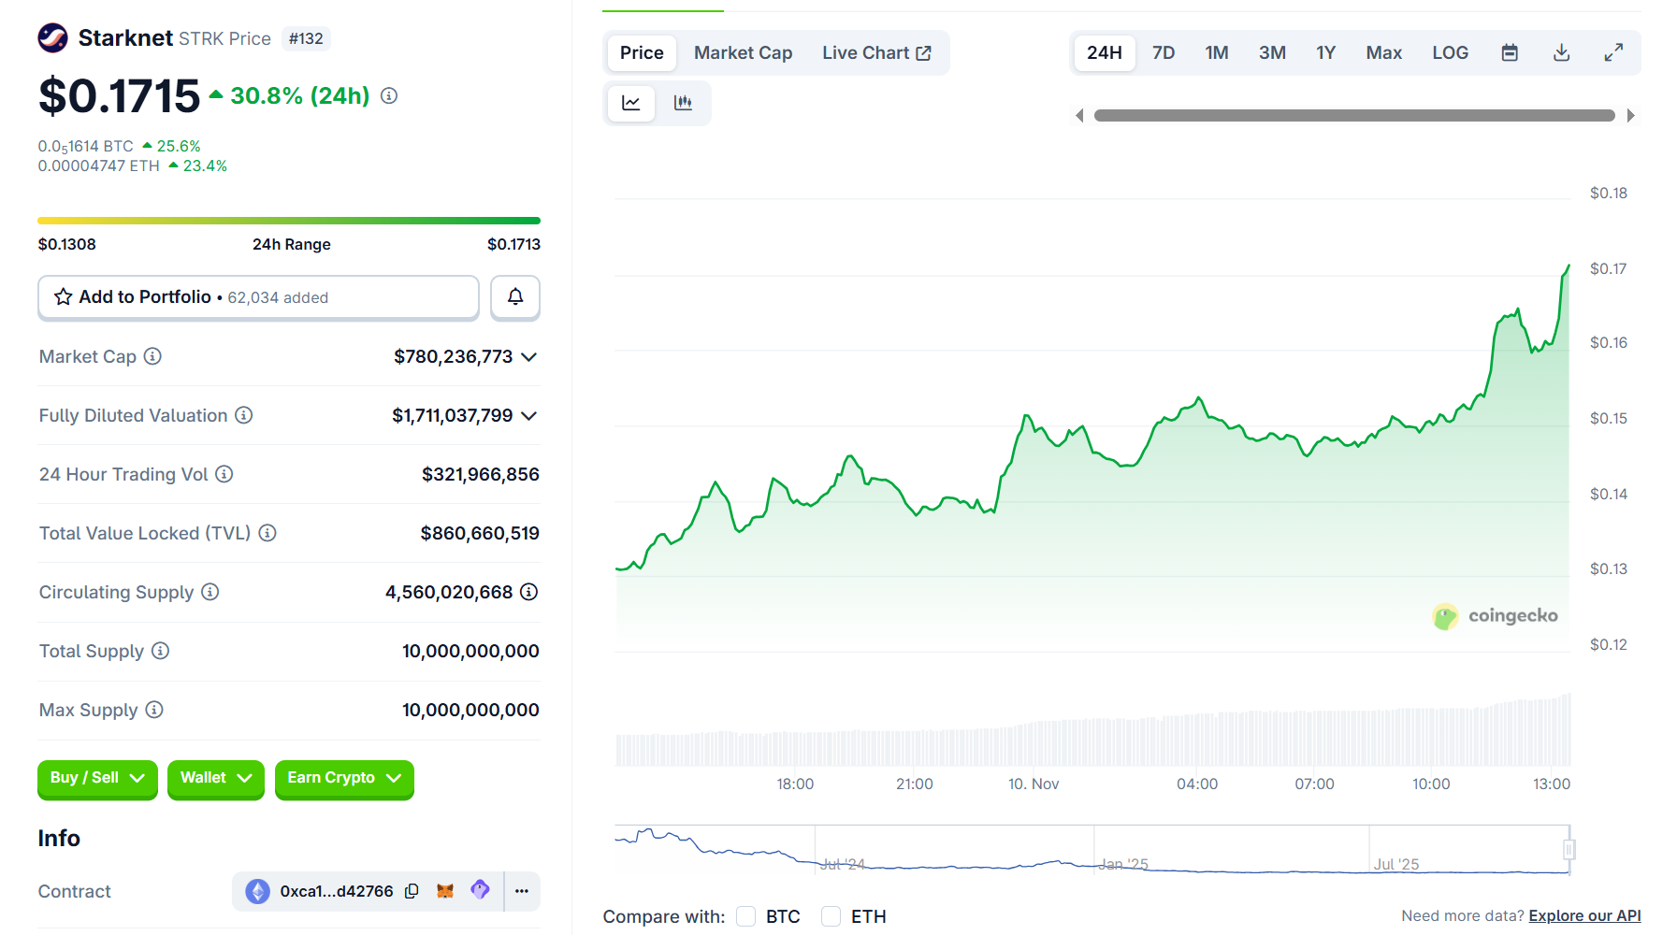
Task: Click the price alert bell icon
Action: [514, 297]
